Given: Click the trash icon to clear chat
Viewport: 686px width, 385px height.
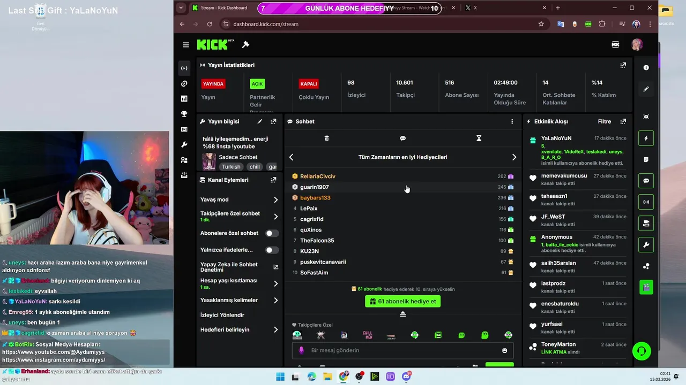Looking at the screenshot, I should click(327, 138).
